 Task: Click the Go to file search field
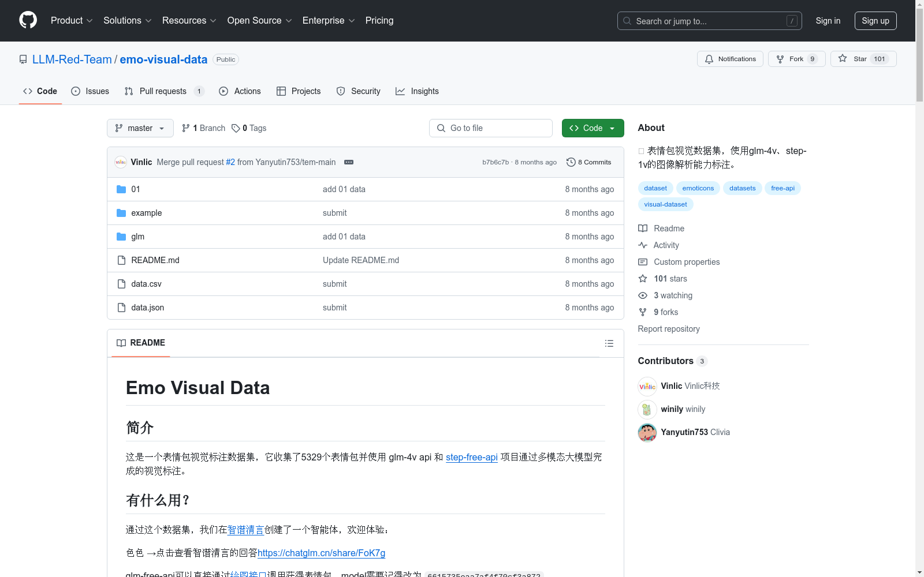491,128
